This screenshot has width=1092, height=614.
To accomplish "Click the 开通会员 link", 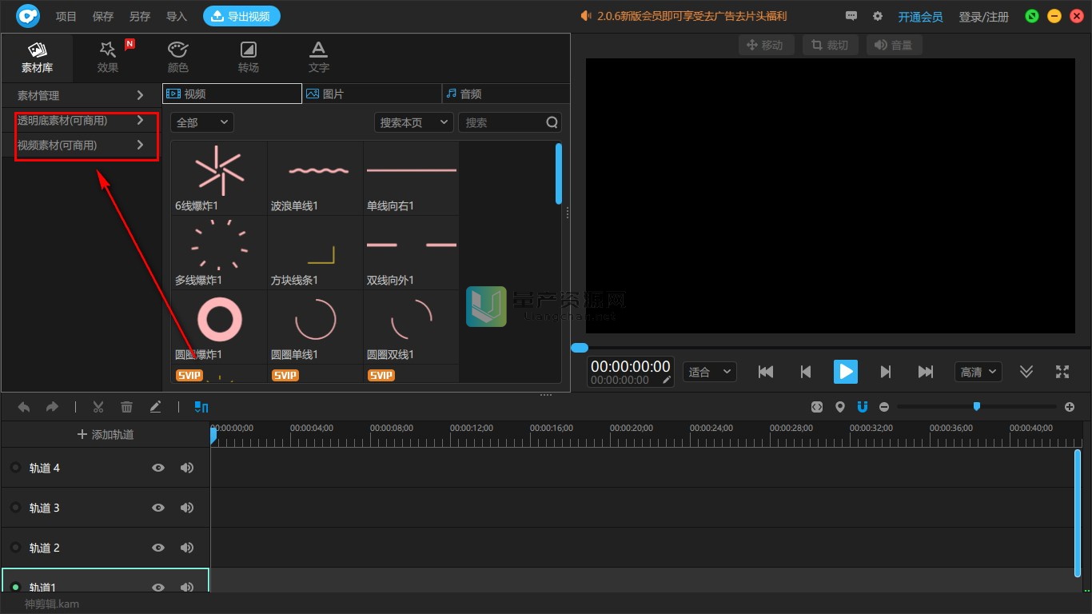I will coord(920,17).
